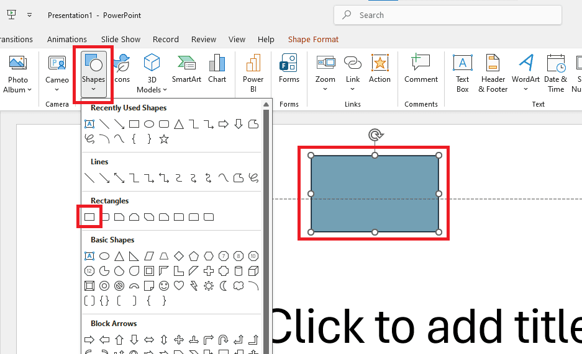Choose the left arrow in Block Arrows
This screenshot has height=354, width=582.
tap(104, 340)
